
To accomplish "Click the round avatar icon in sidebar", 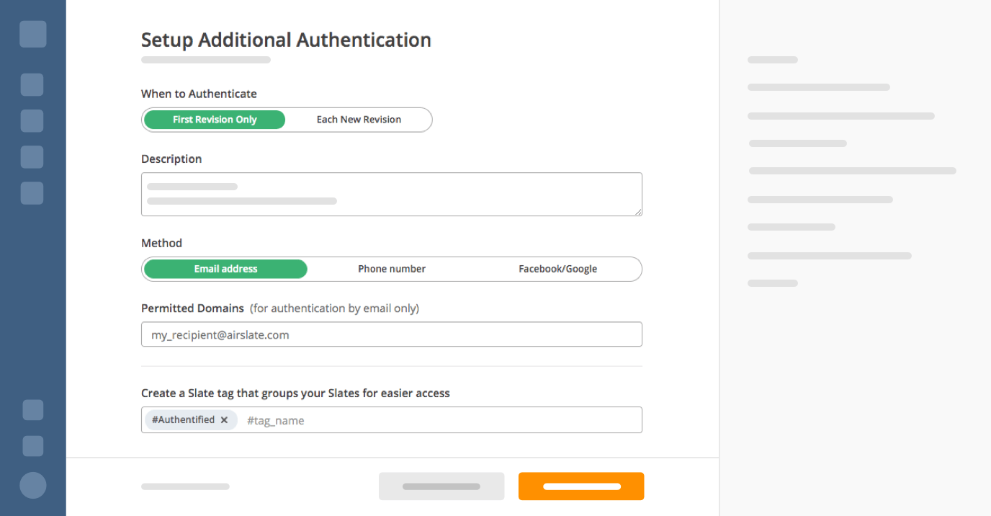I will (x=33, y=485).
